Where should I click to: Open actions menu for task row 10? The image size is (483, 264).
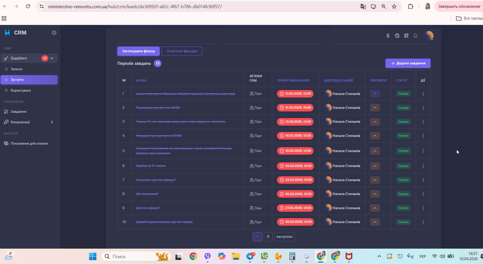point(423,222)
